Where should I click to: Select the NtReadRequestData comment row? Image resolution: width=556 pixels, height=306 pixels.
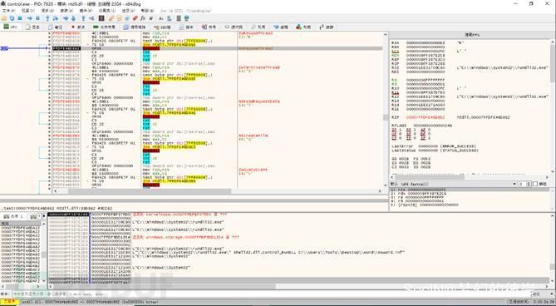(258, 101)
